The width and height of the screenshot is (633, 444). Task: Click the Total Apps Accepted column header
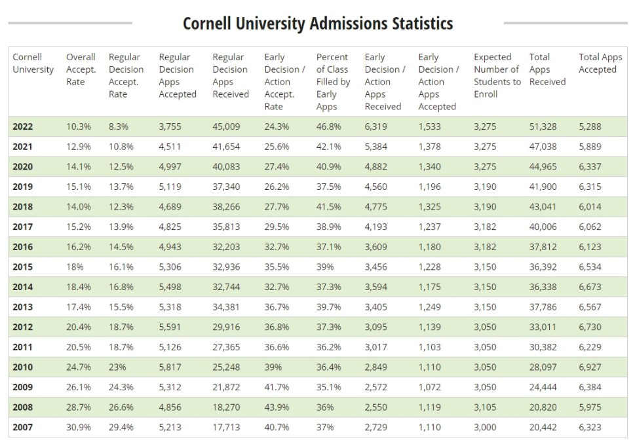(x=600, y=63)
